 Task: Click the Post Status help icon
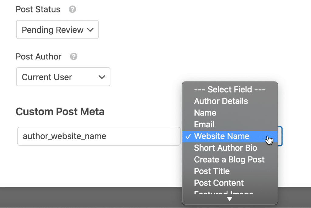click(72, 9)
